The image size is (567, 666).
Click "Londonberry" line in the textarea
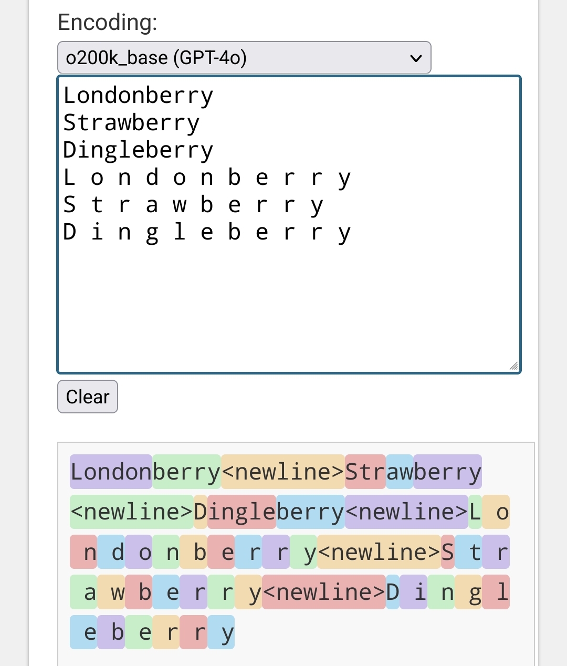point(139,96)
